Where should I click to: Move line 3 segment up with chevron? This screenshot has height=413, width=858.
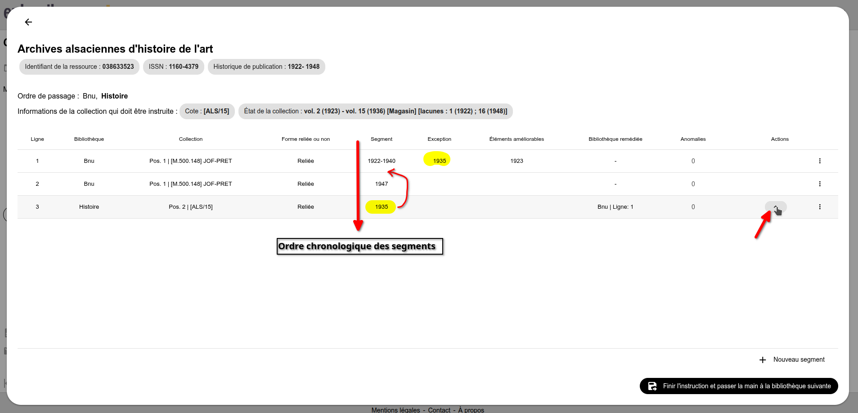(775, 207)
